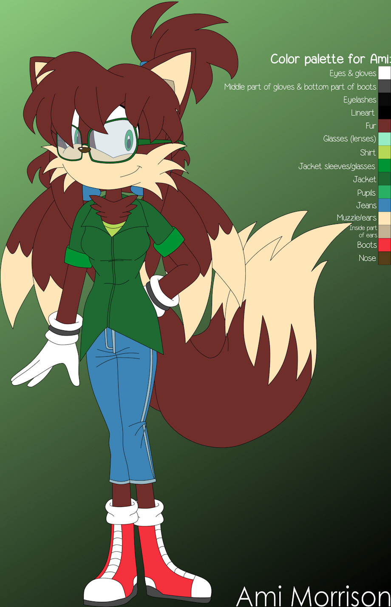Click the black Lineart swatch
The image size is (391, 607).
385,113
